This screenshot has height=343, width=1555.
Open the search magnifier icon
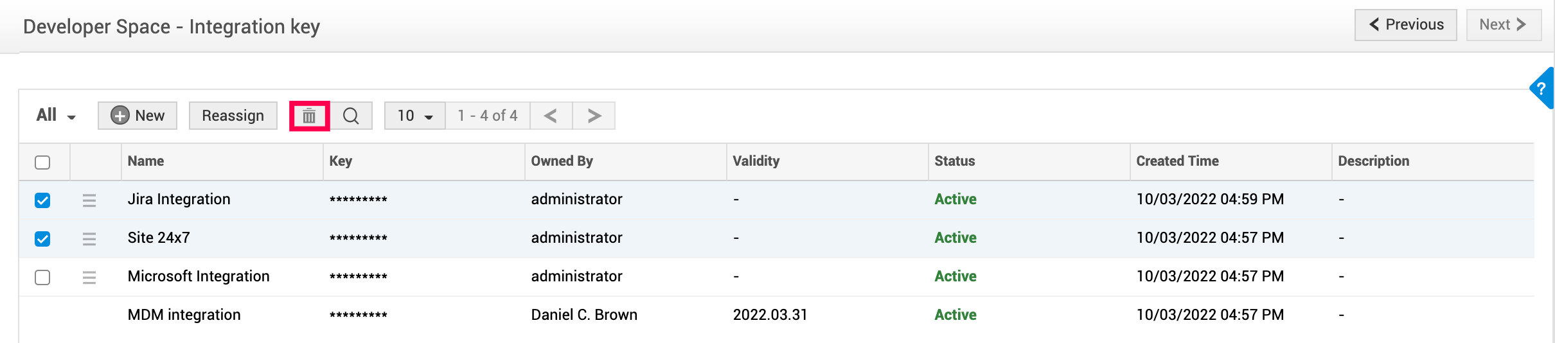point(351,116)
